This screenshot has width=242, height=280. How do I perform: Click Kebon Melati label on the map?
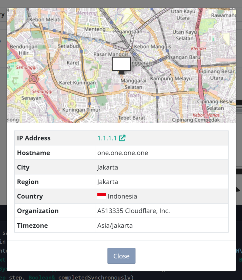[45, 19]
